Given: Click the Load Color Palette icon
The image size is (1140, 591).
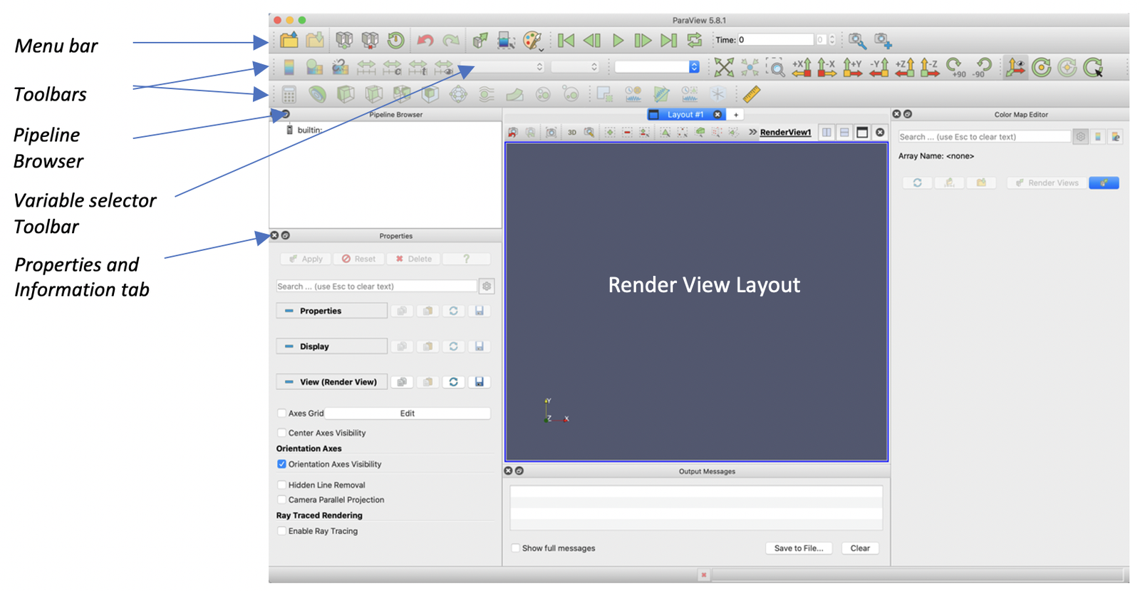Looking at the screenshot, I should (x=532, y=41).
